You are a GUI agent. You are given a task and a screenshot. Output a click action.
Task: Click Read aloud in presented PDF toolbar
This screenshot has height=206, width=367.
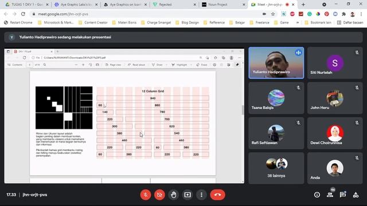point(136,65)
